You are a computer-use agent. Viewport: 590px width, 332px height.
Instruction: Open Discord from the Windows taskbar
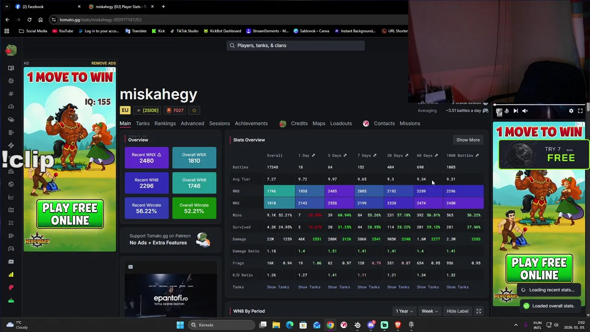pos(371,325)
